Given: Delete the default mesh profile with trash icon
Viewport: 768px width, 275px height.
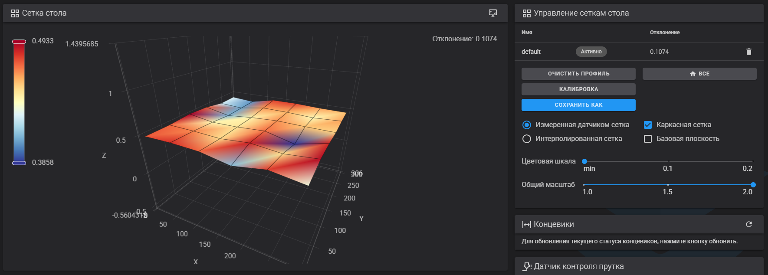Looking at the screenshot, I should (748, 52).
